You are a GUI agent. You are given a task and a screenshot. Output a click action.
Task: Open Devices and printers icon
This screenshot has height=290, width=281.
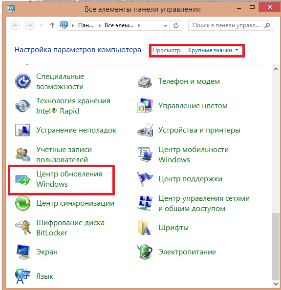click(x=145, y=130)
